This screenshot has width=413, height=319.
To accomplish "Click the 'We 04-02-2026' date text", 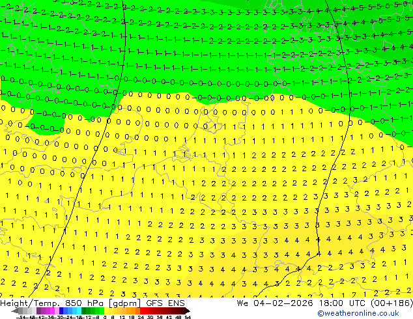I will coord(275,303).
